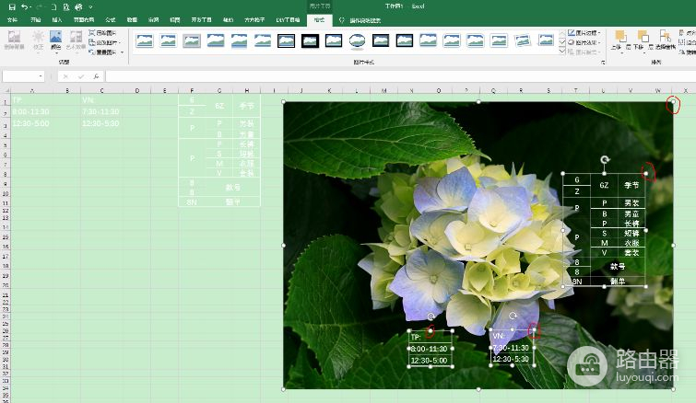This screenshot has height=403, width=696.
Task: Open the picture Color adjustment icon
Action: click(56, 39)
